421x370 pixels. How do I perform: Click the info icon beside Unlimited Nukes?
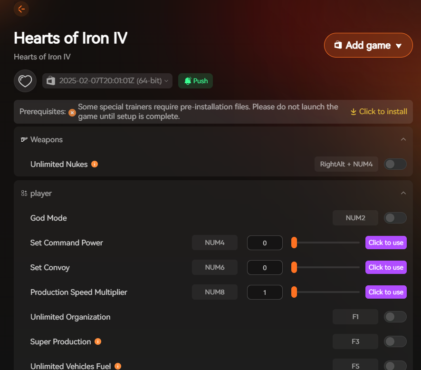(94, 164)
